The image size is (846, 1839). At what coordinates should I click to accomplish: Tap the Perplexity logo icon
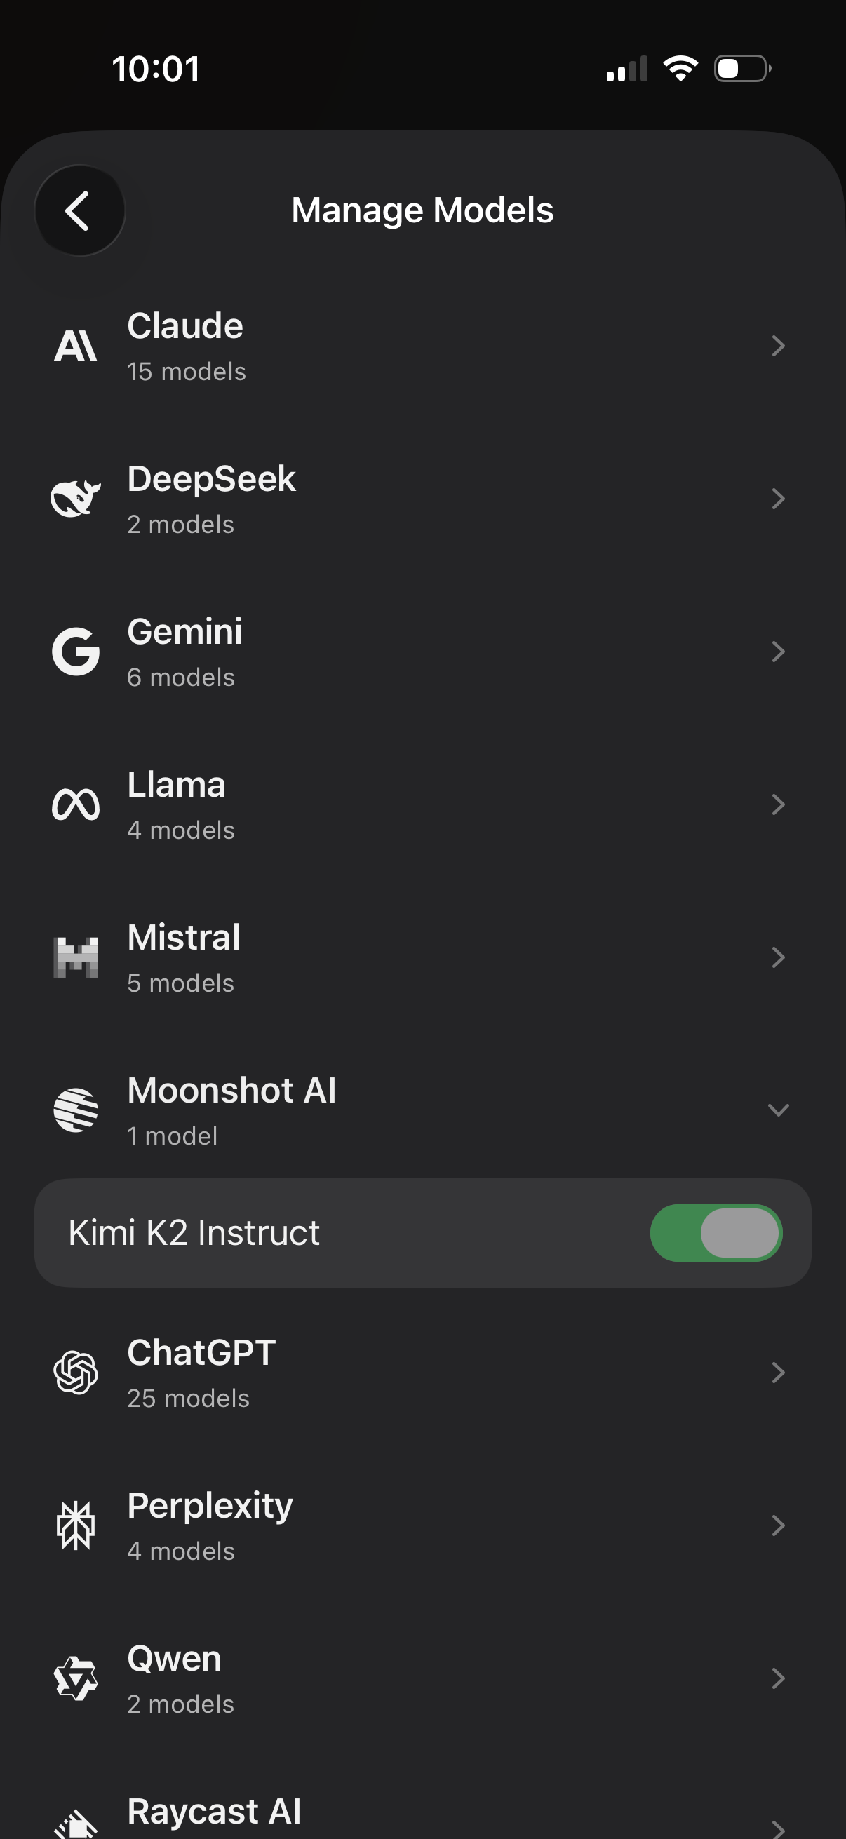point(76,1525)
